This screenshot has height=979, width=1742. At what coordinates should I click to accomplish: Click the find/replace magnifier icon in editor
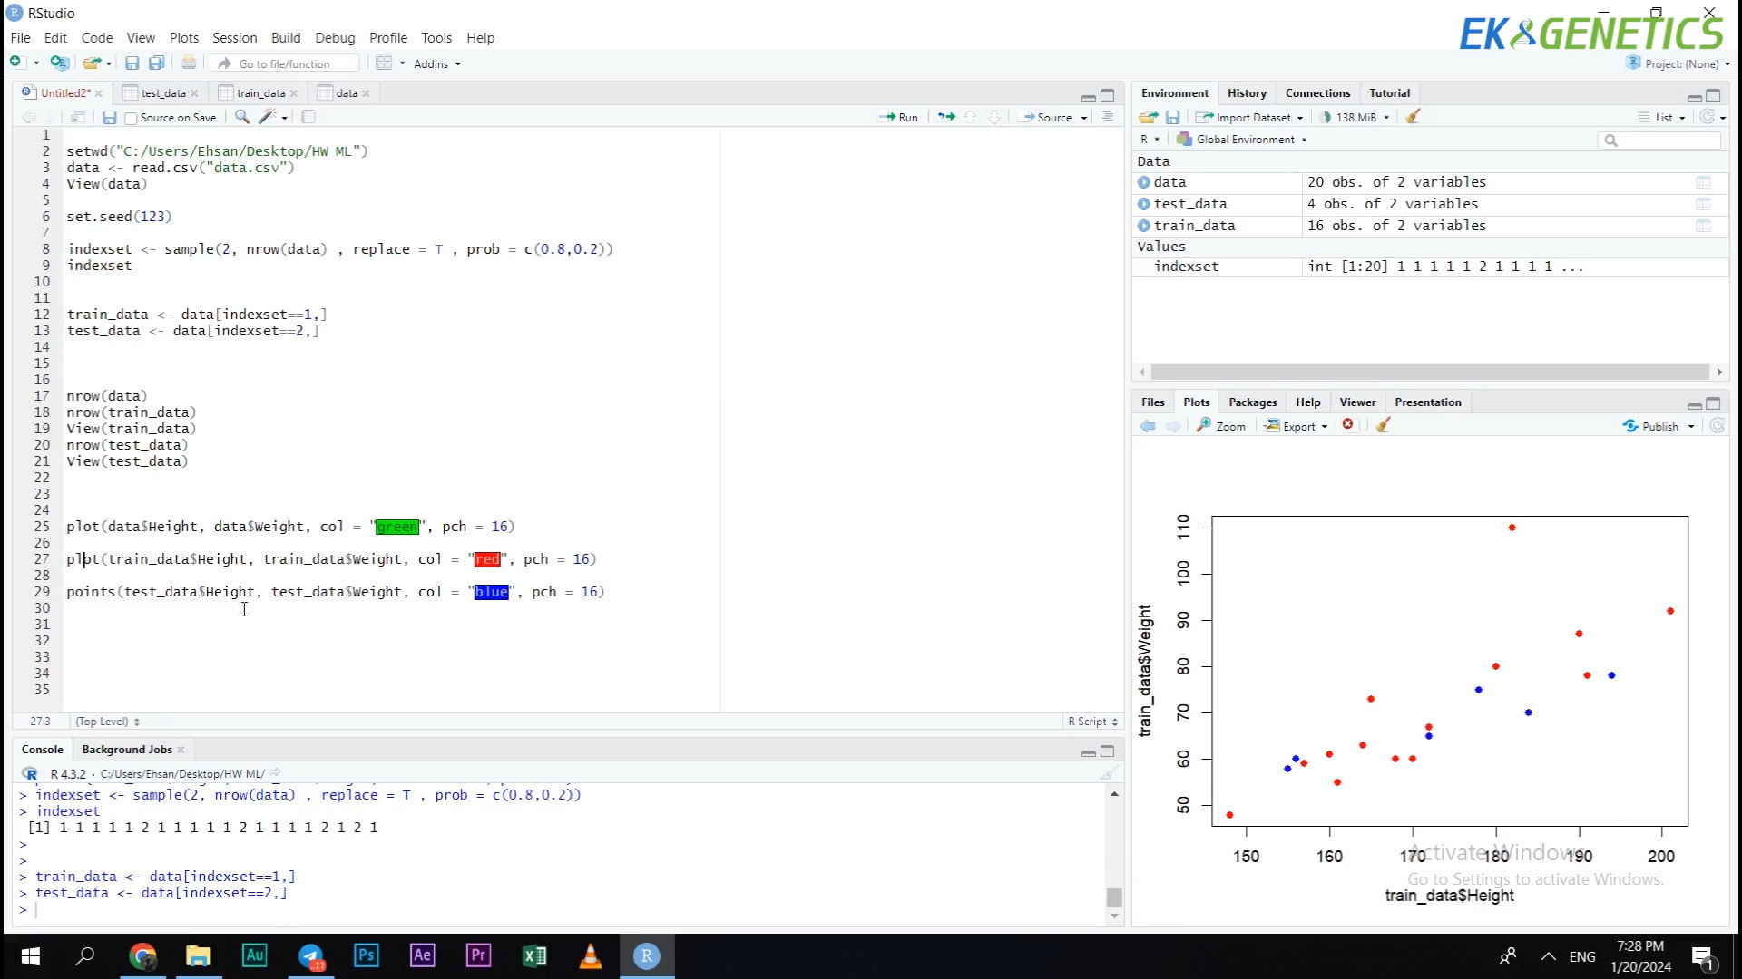click(242, 117)
